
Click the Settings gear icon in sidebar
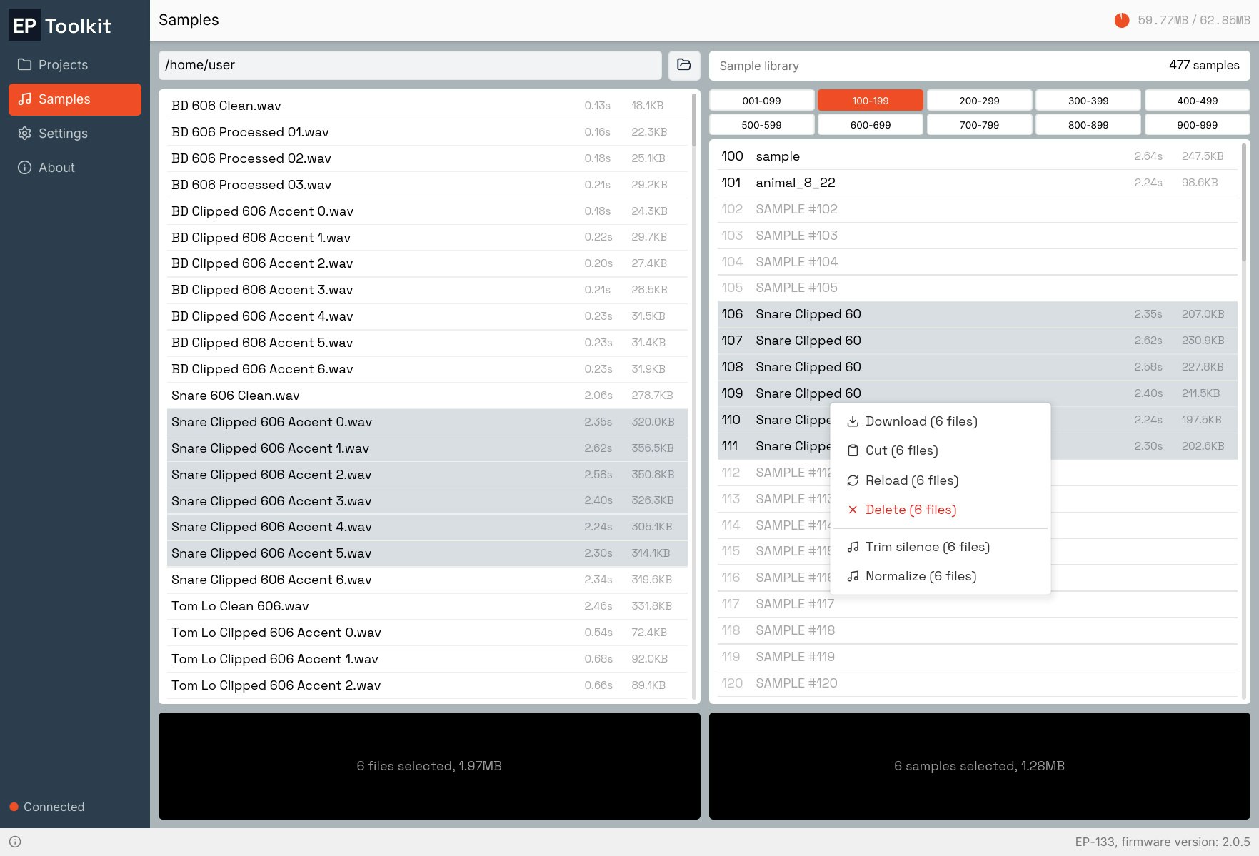click(25, 134)
